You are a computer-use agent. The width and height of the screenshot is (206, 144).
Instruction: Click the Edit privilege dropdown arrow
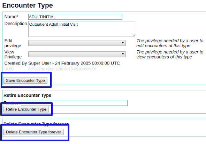point(123,43)
